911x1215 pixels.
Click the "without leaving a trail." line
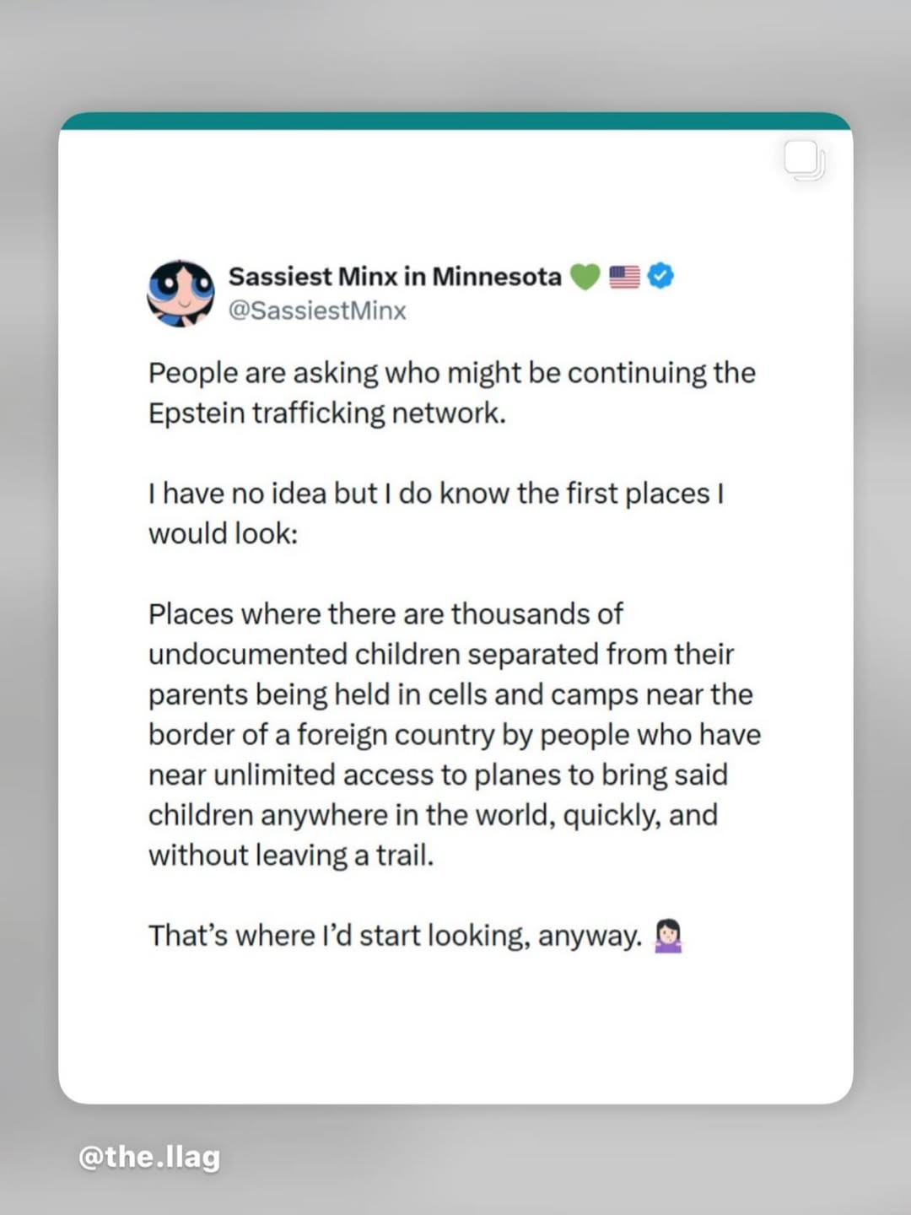[290, 856]
